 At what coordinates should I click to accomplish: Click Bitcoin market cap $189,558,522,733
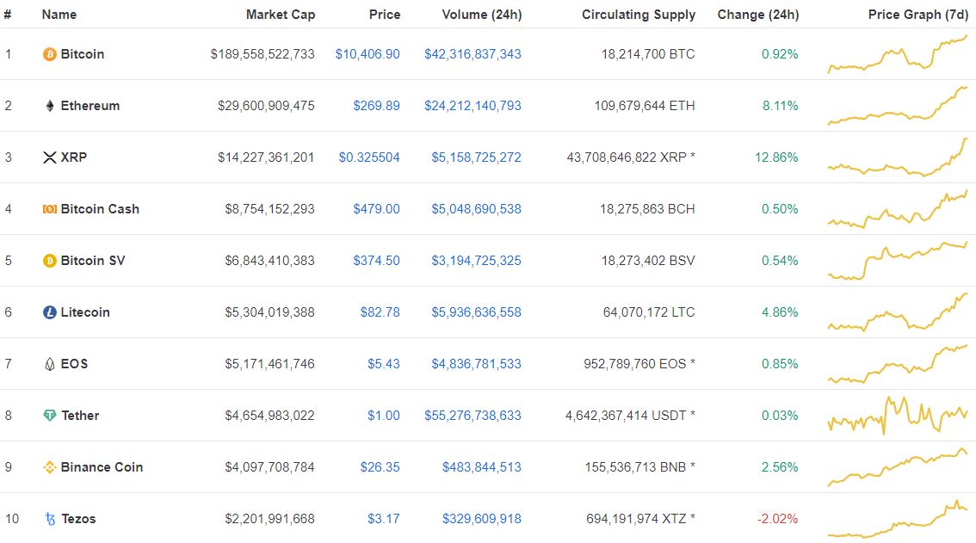263,54
